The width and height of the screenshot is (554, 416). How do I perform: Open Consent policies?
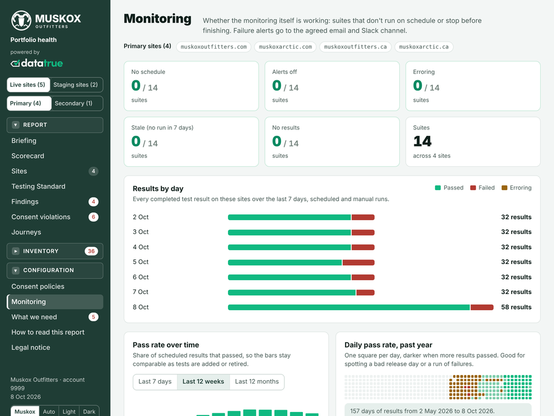pyautogui.click(x=55, y=287)
